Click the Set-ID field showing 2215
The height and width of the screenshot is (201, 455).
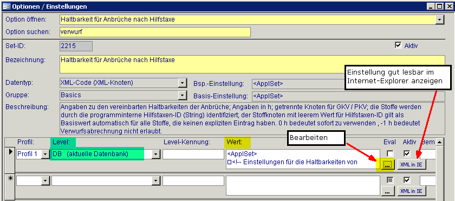point(76,46)
